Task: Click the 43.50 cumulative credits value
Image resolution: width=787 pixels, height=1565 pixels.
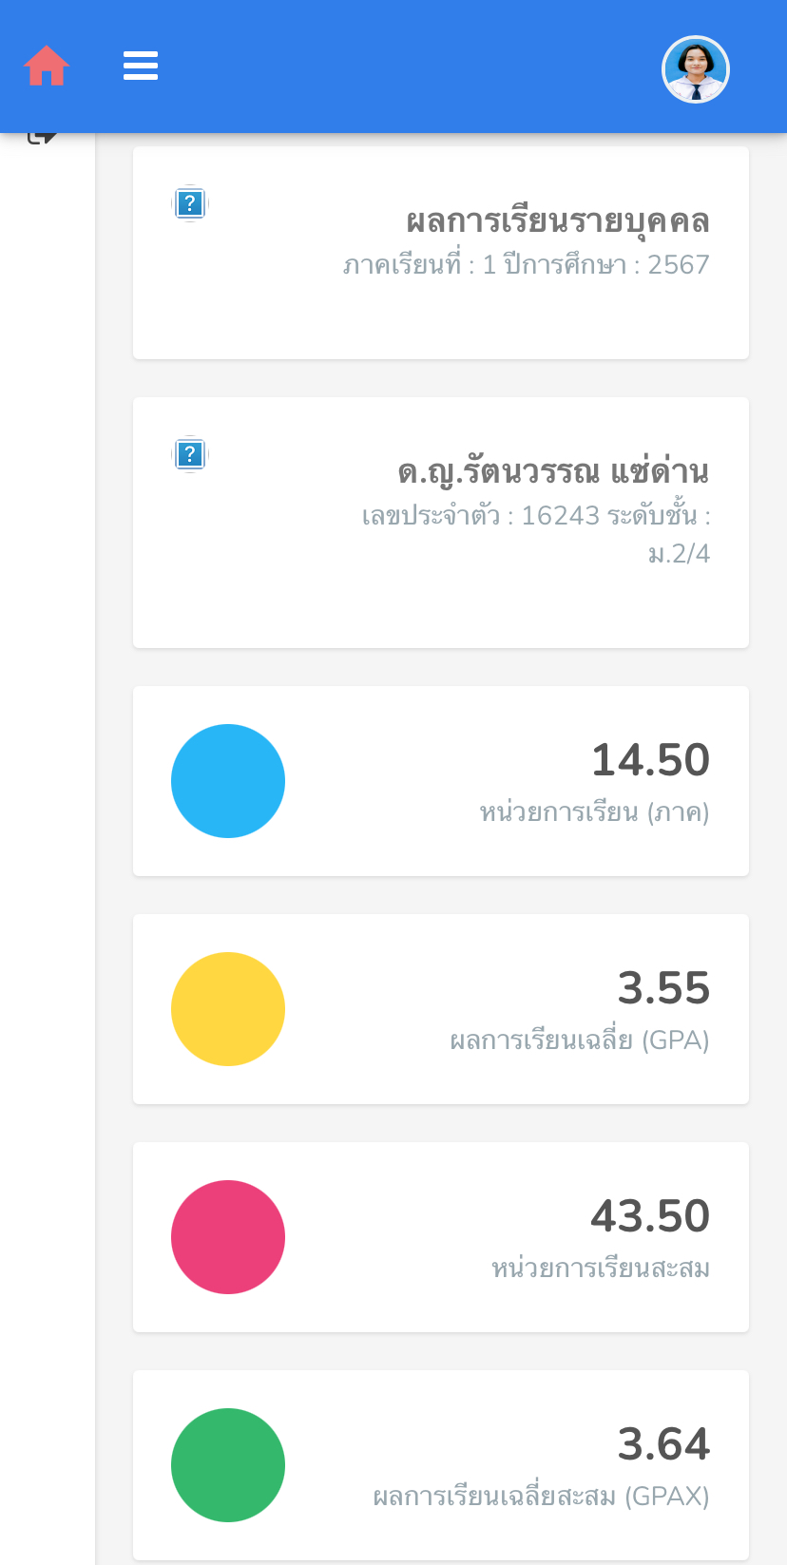Action: (651, 1216)
